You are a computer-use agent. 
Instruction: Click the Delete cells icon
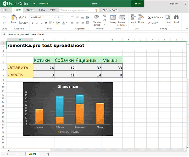pyautogui.click(x=141, y=17)
